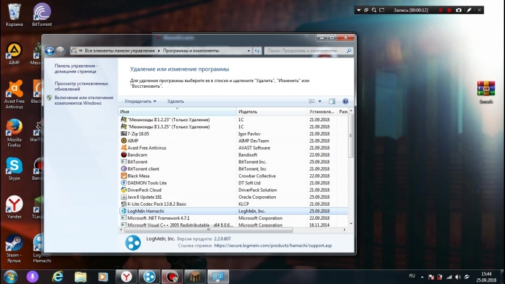Open Панель управления домашняя страница link

click(x=76, y=69)
